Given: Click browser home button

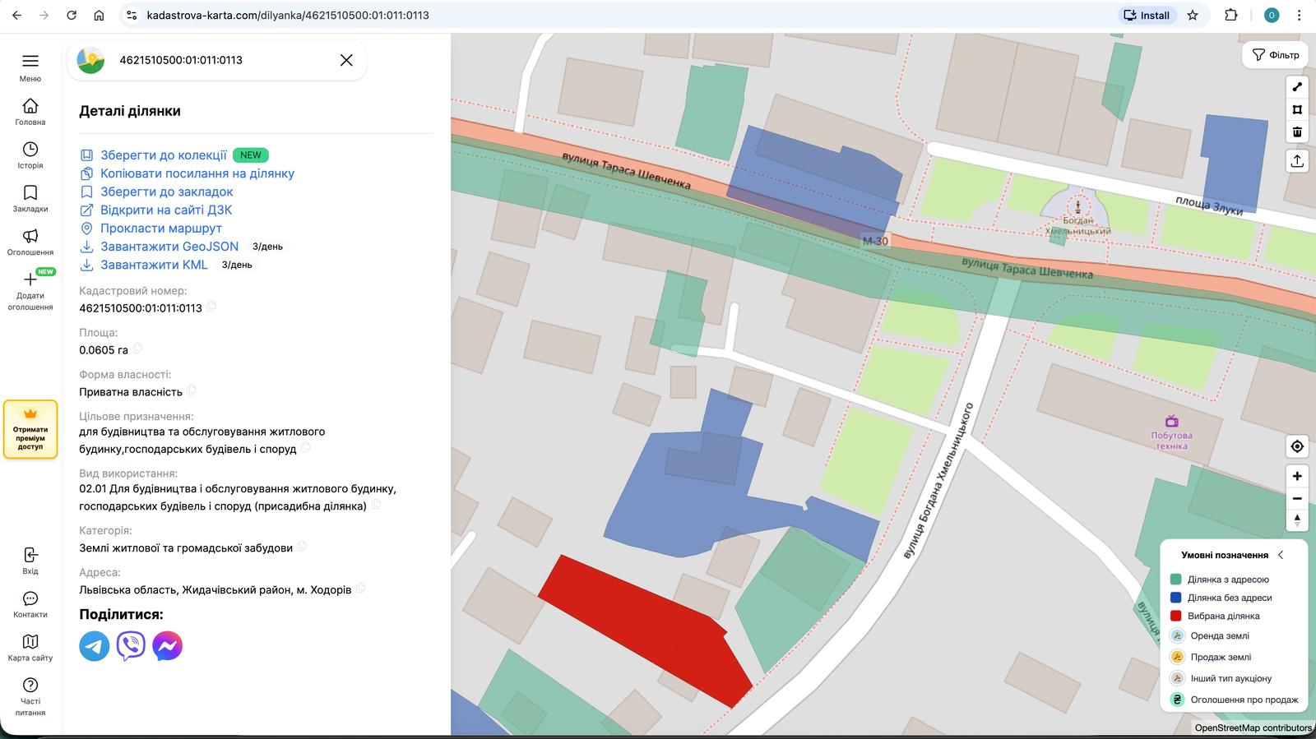Looking at the screenshot, I should [x=99, y=15].
